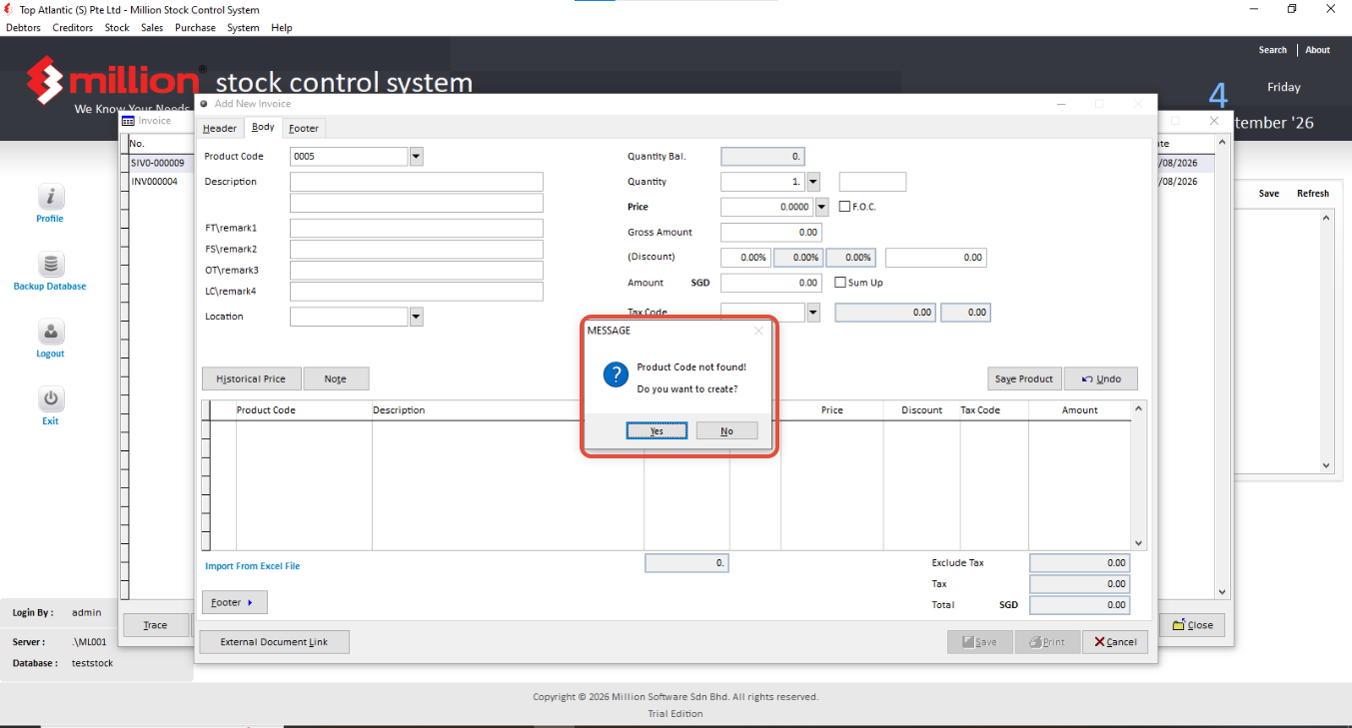Image resolution: width=1352 pixels, height=728 pixels.
Task: Expand the Price dropdown arrow
Action: click(822, 207)
